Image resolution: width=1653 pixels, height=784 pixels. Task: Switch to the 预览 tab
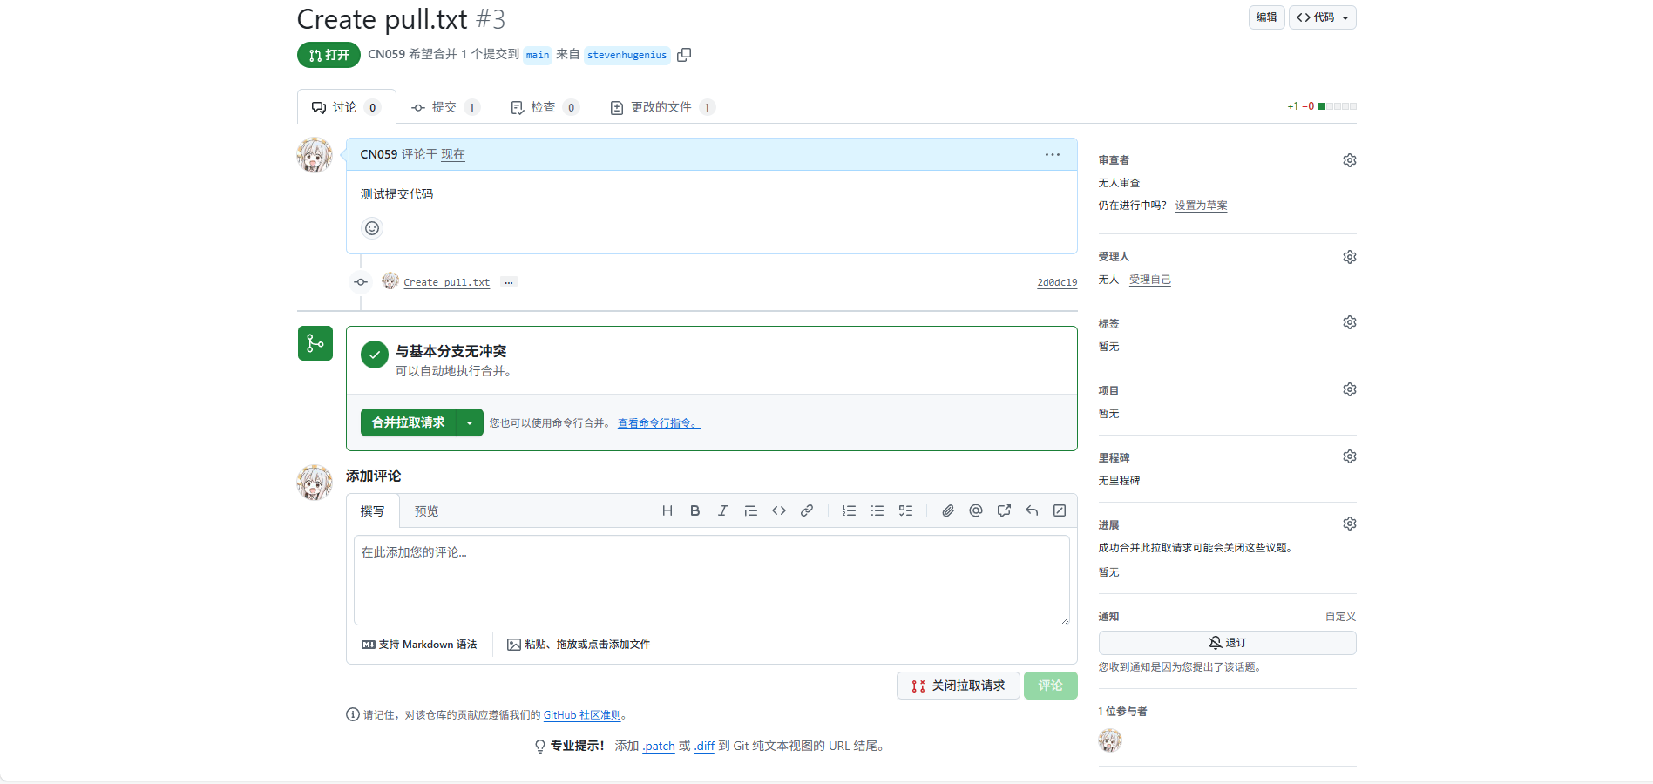tap(426, 511)
